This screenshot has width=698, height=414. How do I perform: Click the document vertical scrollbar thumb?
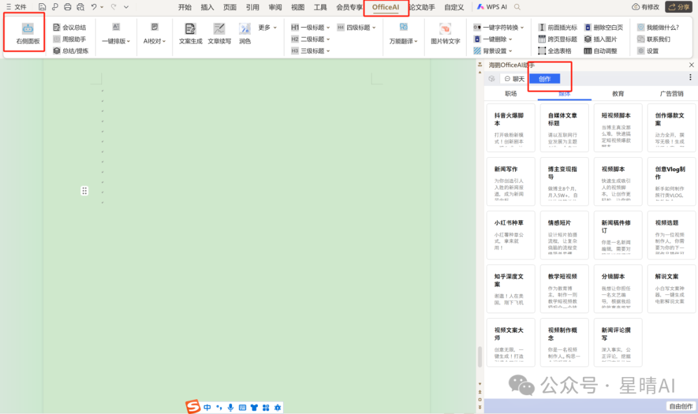[x=480, y=356]
